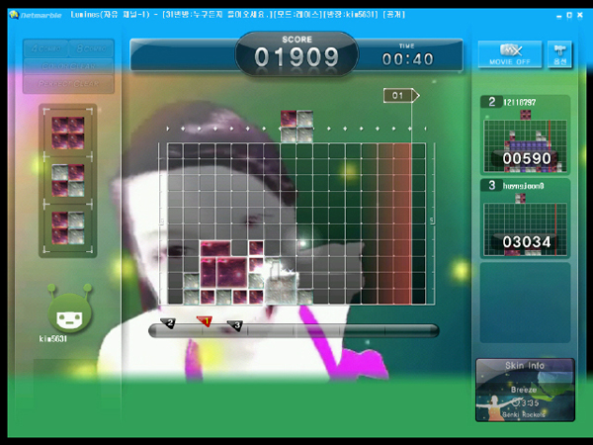Toggle the MOVIE OFF button
The image size is (593, 445).
510,53
